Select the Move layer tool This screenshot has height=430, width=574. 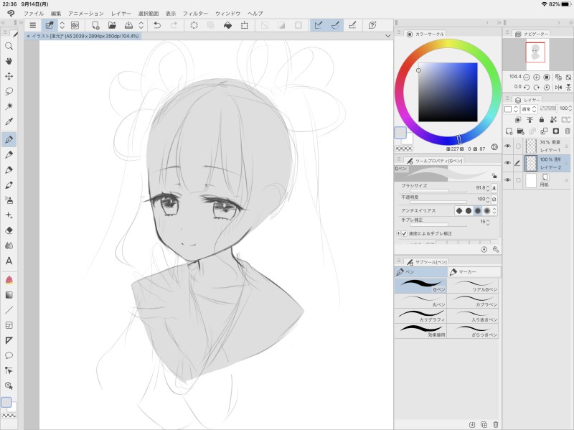9,76
